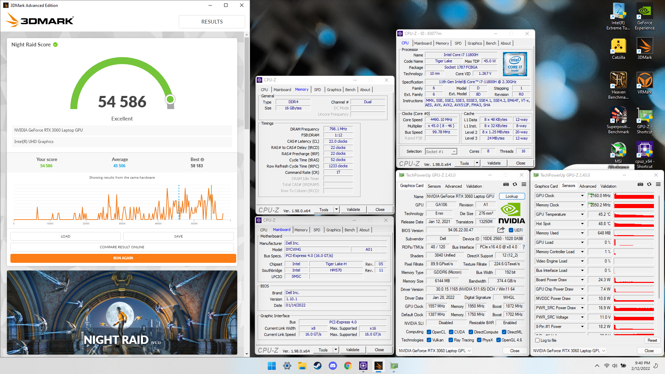The width and height of the screenshot is (665, 374).
Task: Click BIOS share/export icon in GPU-Z
Action: (501, 230)
